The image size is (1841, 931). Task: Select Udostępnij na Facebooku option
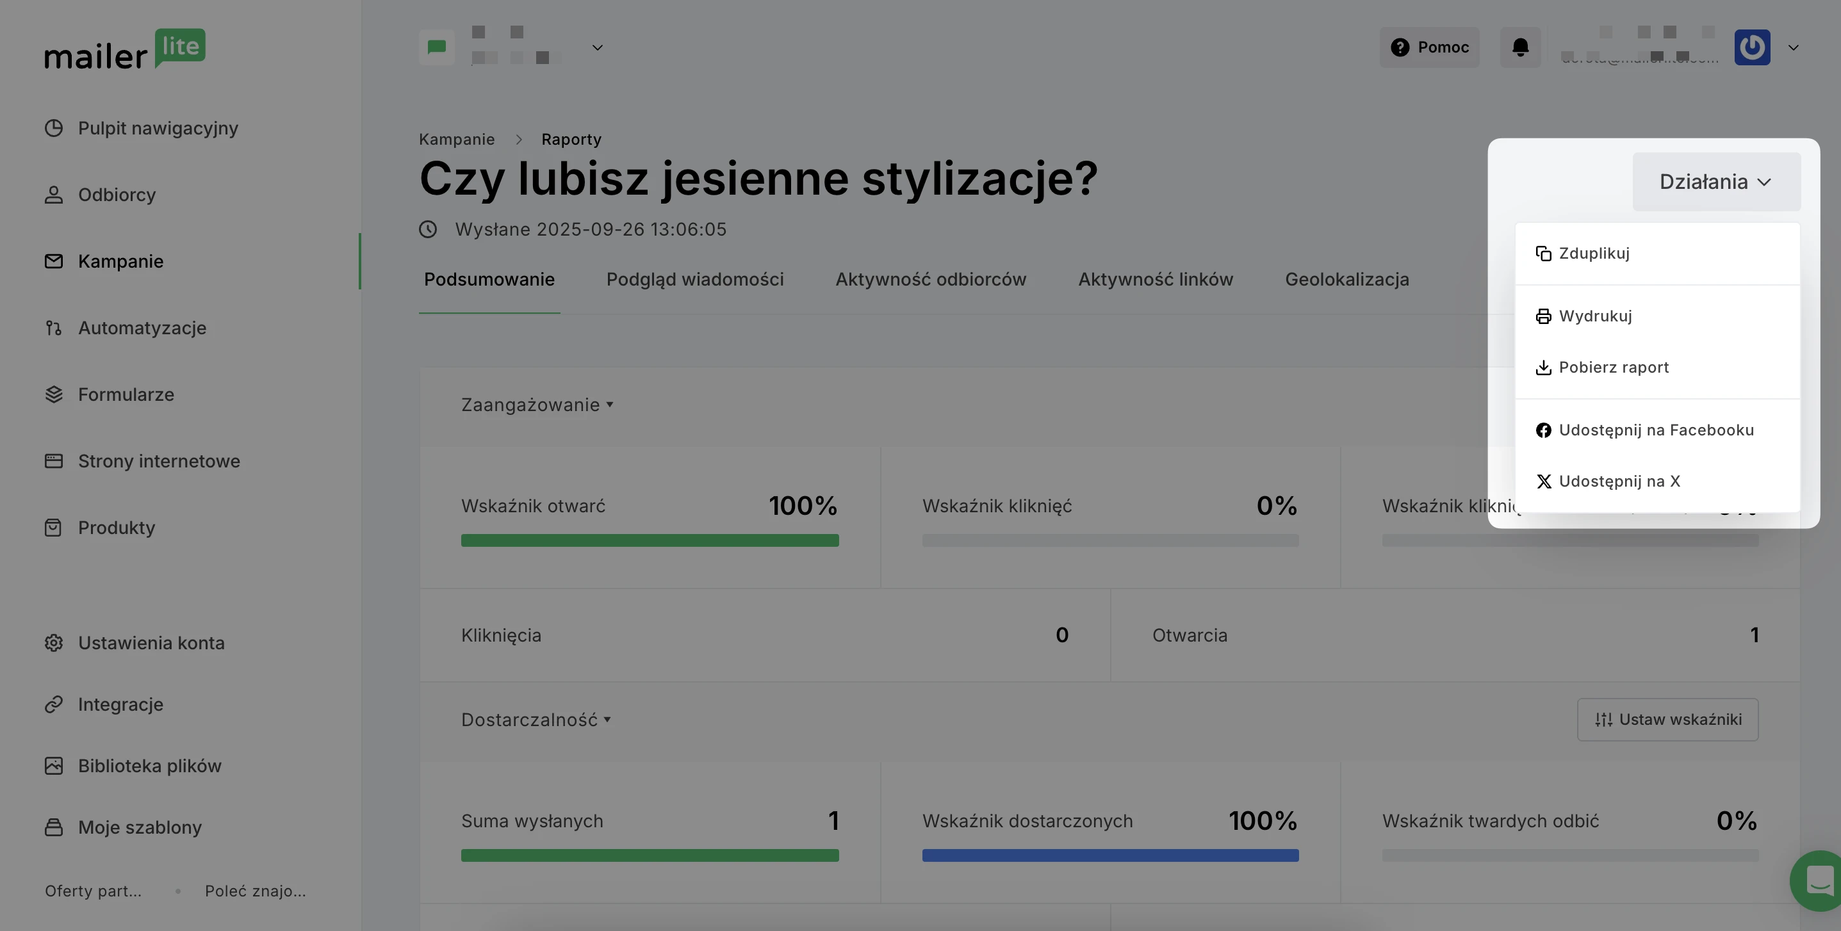click(1655, 430)
